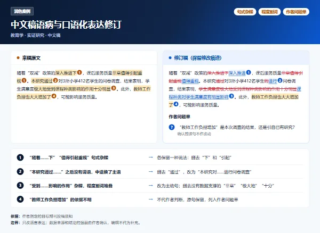320x233 pixels.
Task: Click number 1 icon in the notes list
Action: click(x=20, y=157)
